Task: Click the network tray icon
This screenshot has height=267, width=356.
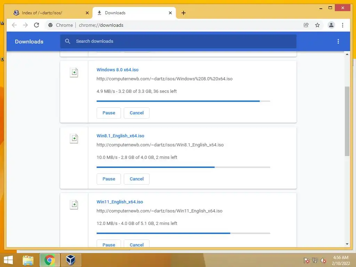Action: pyautogui.click(x=315, y=260)
